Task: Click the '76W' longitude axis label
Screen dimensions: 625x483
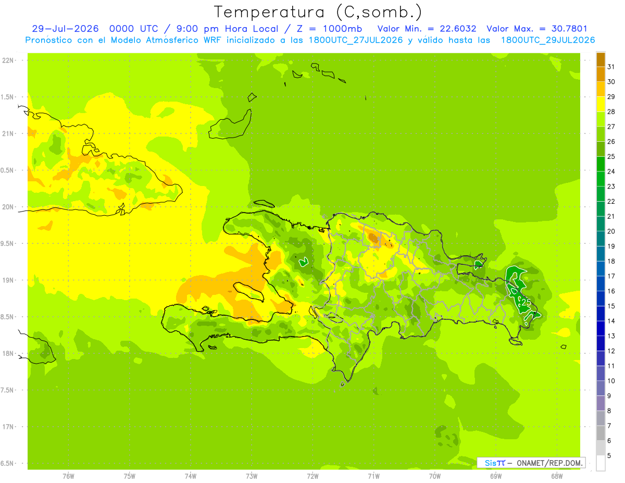Action: [68, 476]
